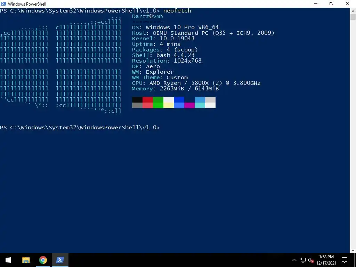Open the Action Center notifications icon

click(345, 260)
